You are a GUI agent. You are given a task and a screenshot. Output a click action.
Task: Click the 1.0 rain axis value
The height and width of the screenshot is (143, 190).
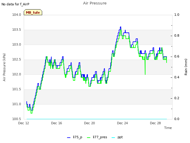(177, 15)
